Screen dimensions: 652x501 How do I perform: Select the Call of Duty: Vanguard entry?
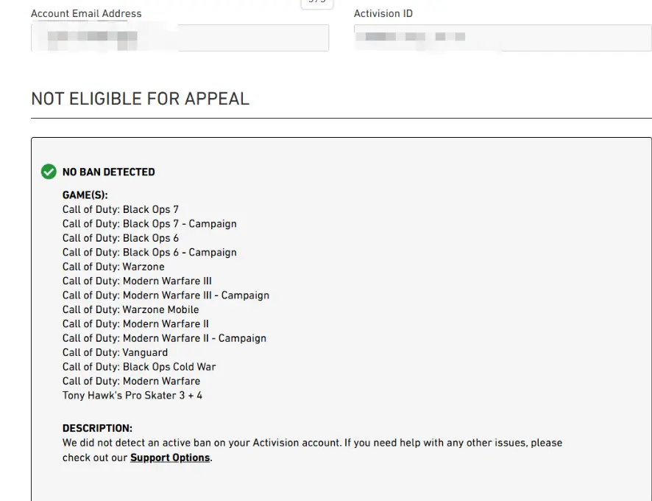coord(116,352)
